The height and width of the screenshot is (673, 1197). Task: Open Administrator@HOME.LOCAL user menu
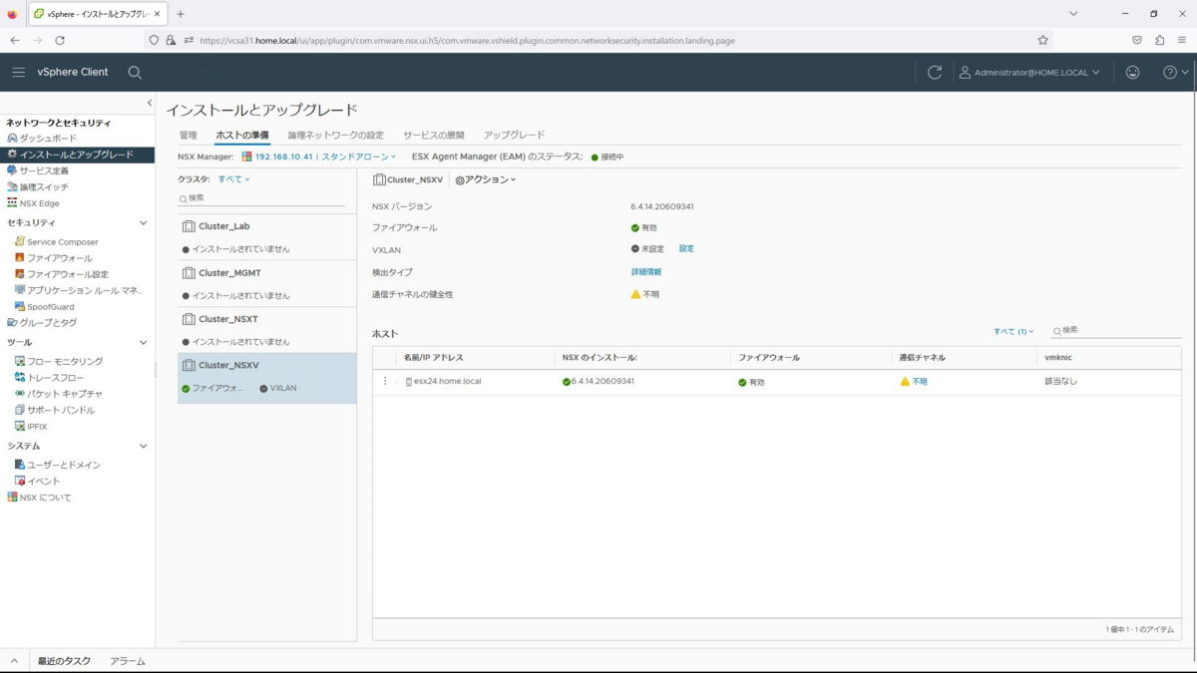click(x=1029, y=73)
